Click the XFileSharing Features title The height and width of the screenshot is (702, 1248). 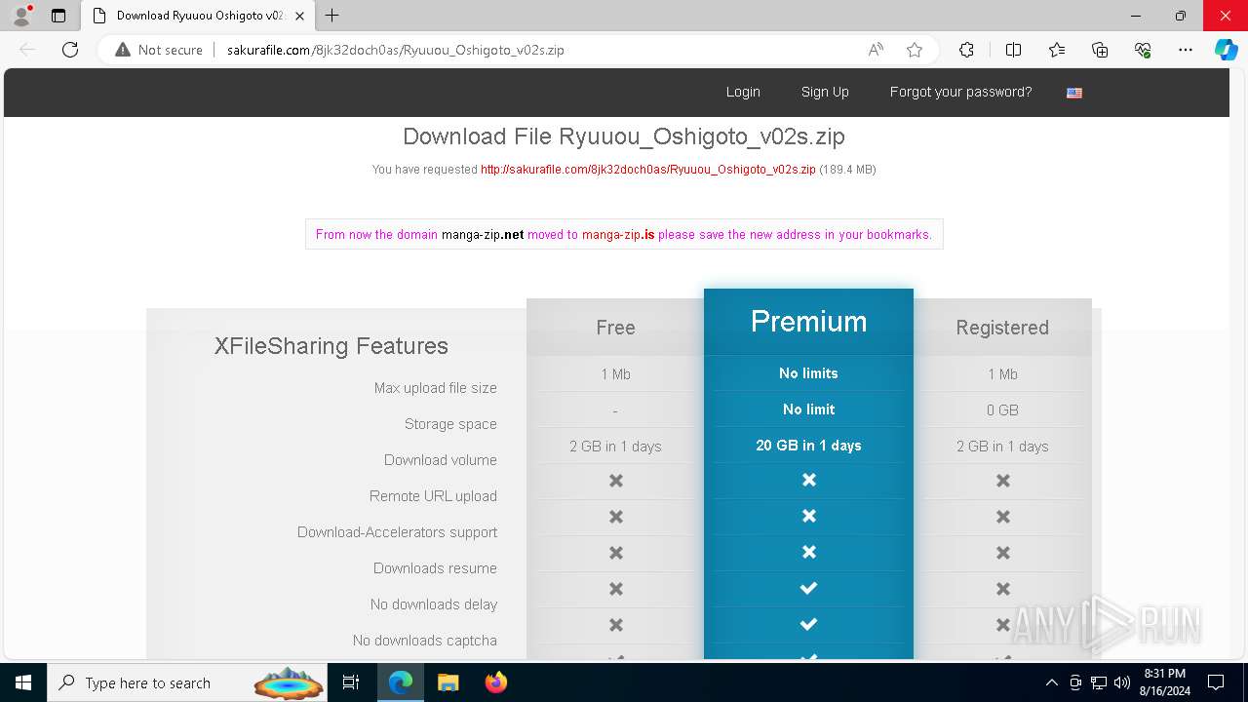pos(331,346)
